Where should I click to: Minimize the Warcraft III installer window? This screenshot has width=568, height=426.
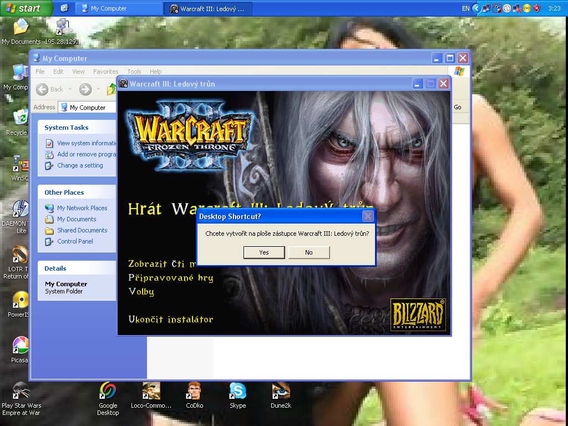pos(418,84)
